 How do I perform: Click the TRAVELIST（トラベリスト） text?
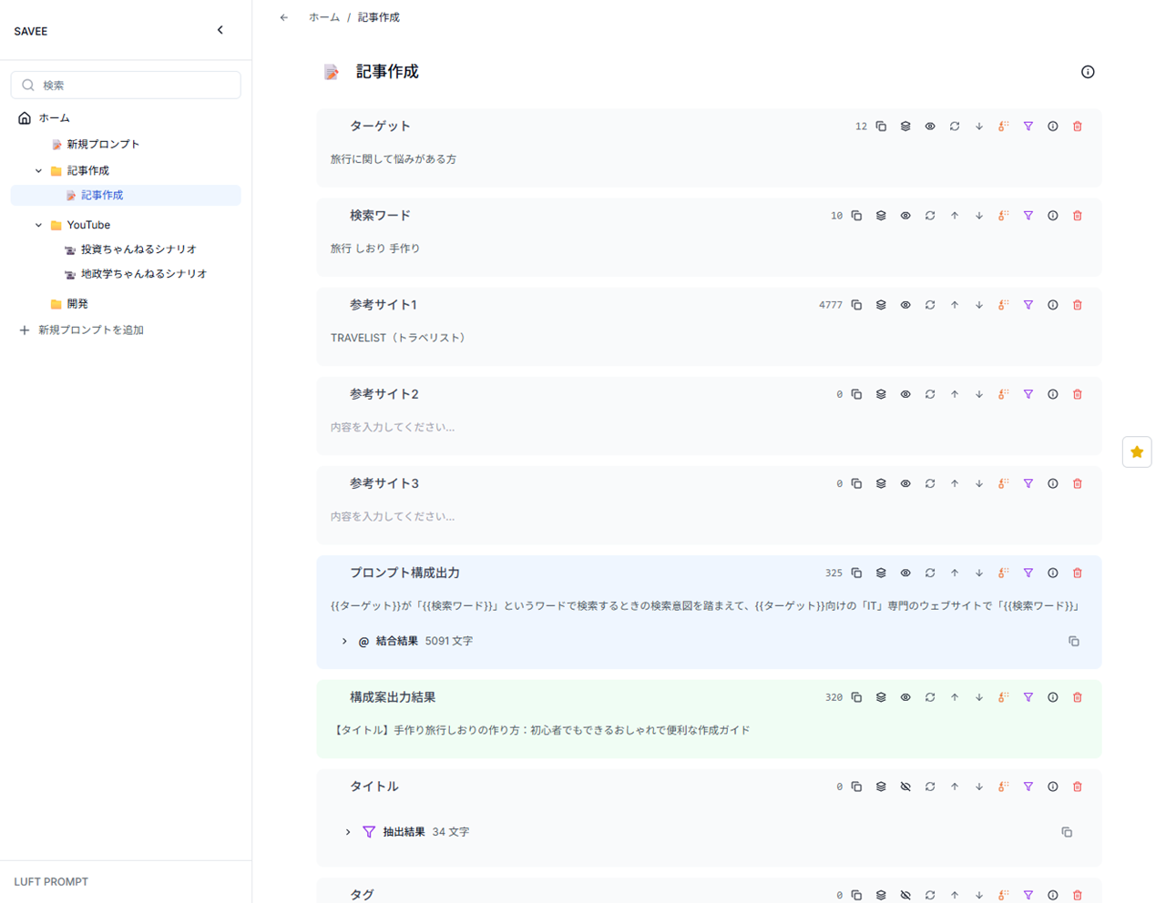coord(401,338)
